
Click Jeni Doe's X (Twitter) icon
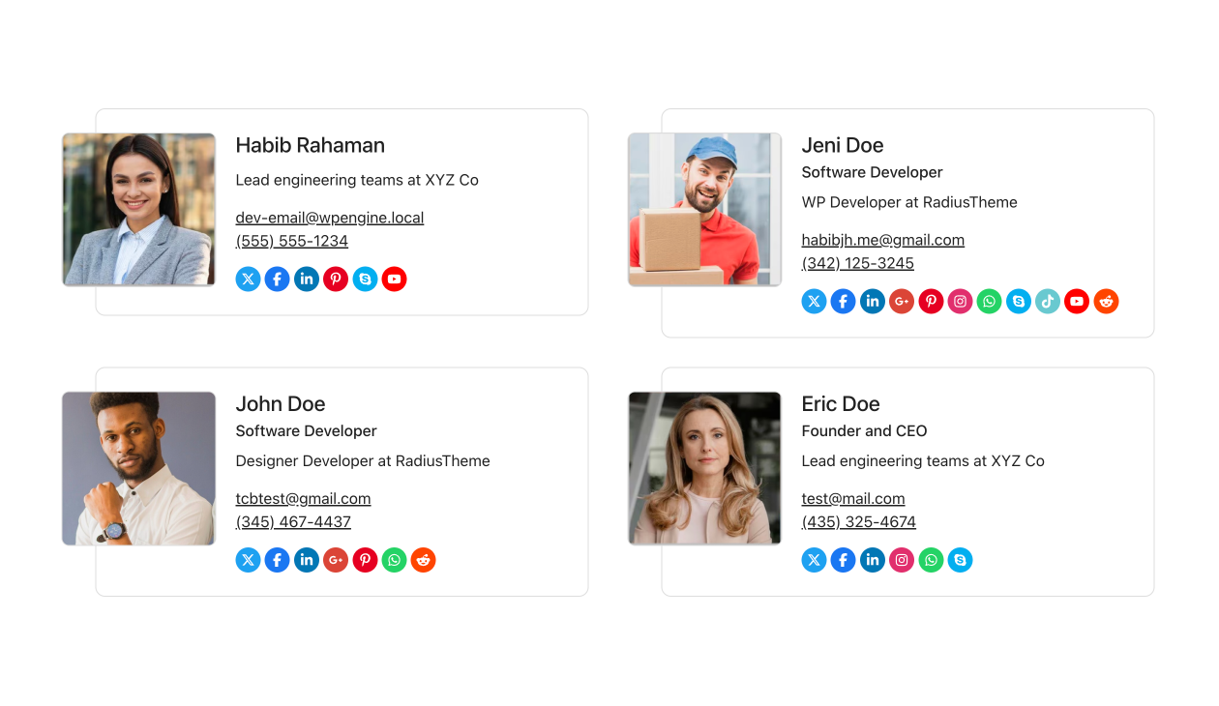click(x=815, y=302)
